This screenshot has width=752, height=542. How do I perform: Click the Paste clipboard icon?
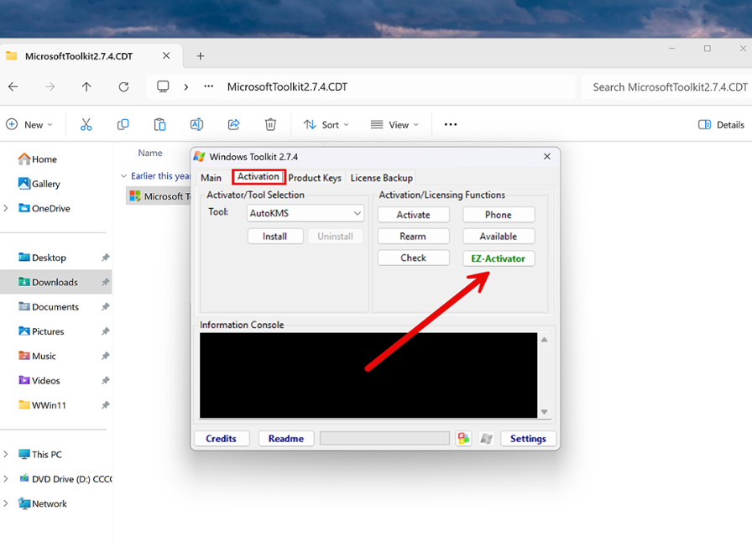159,124
